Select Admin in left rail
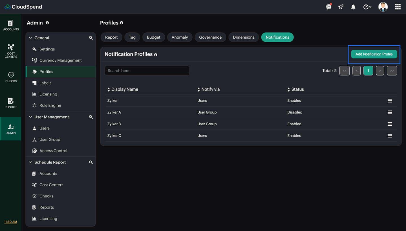 [11, 129]
